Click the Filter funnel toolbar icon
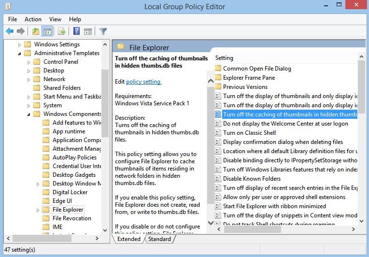Screen dimensions: 369x257 click(103, 31)
